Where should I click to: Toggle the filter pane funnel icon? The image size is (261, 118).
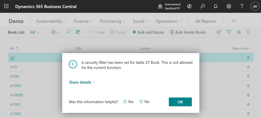click(229, 32)
